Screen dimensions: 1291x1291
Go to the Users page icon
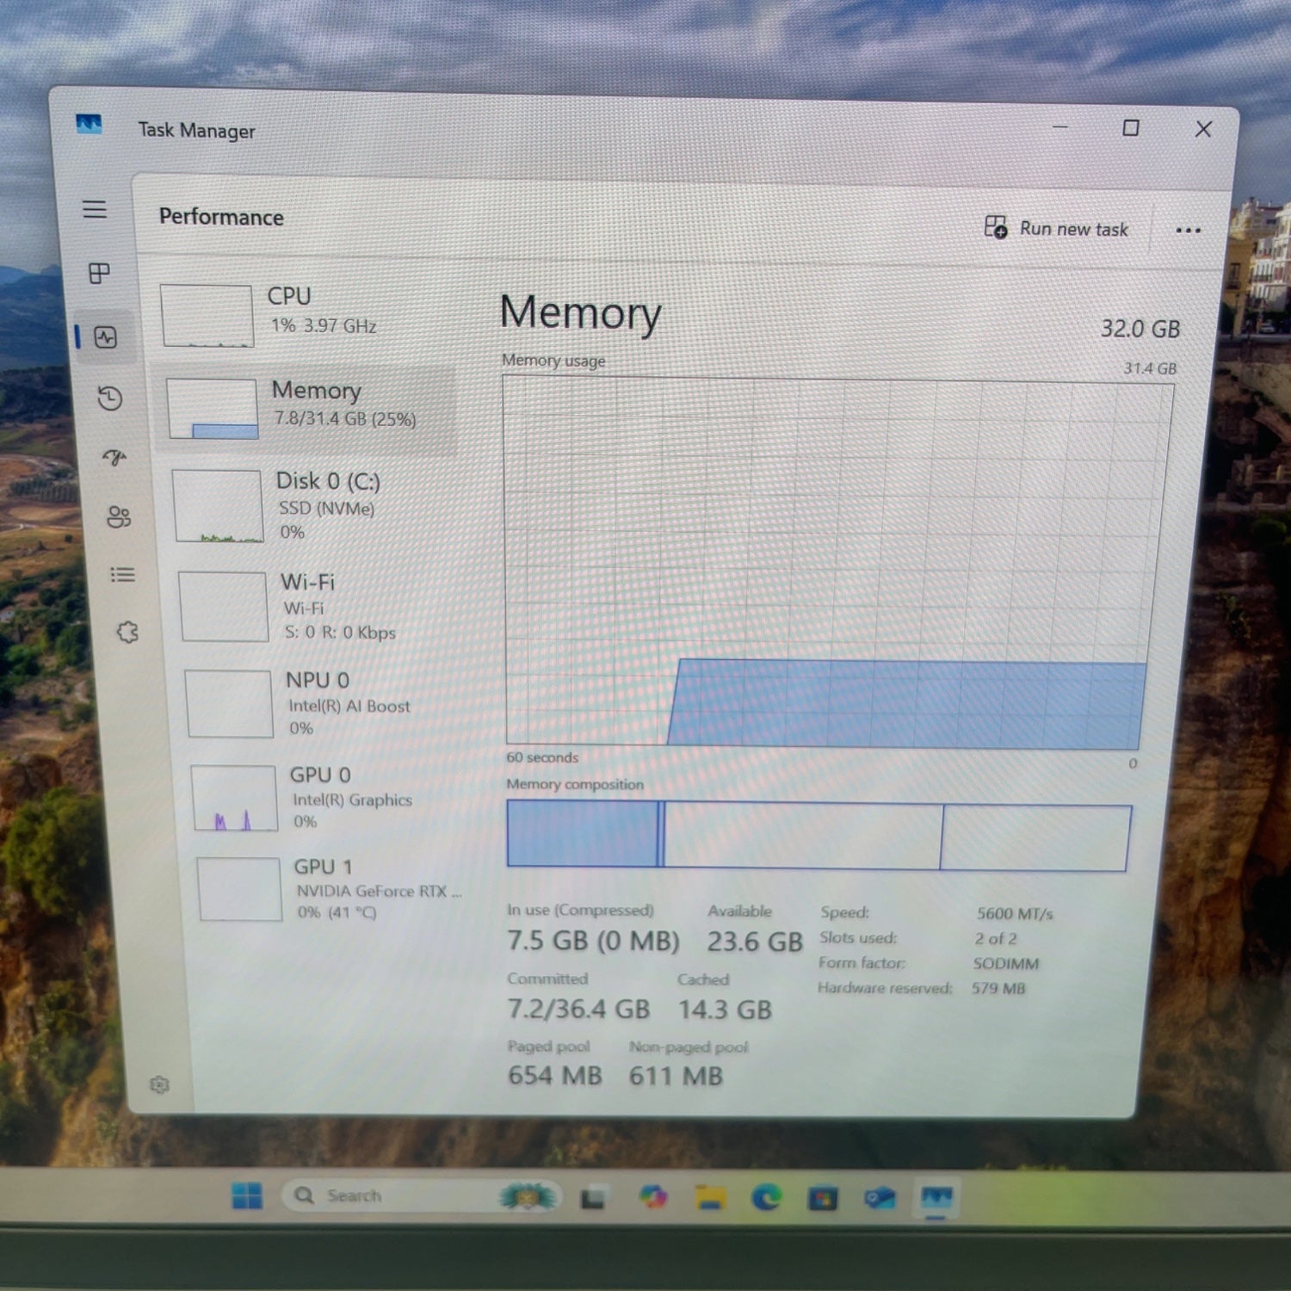[x=119, y=516]
